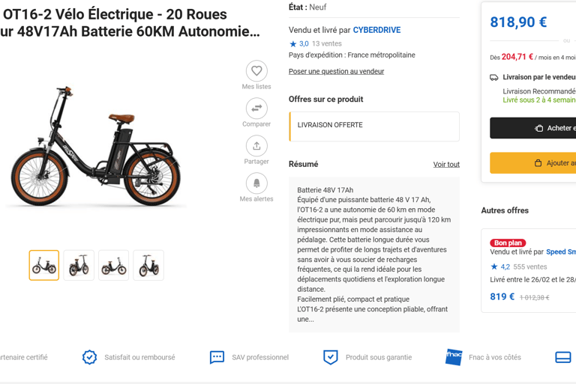576x384 pixels.
Task: Select the fourth bike thumbnail
Action: point(148,266)
